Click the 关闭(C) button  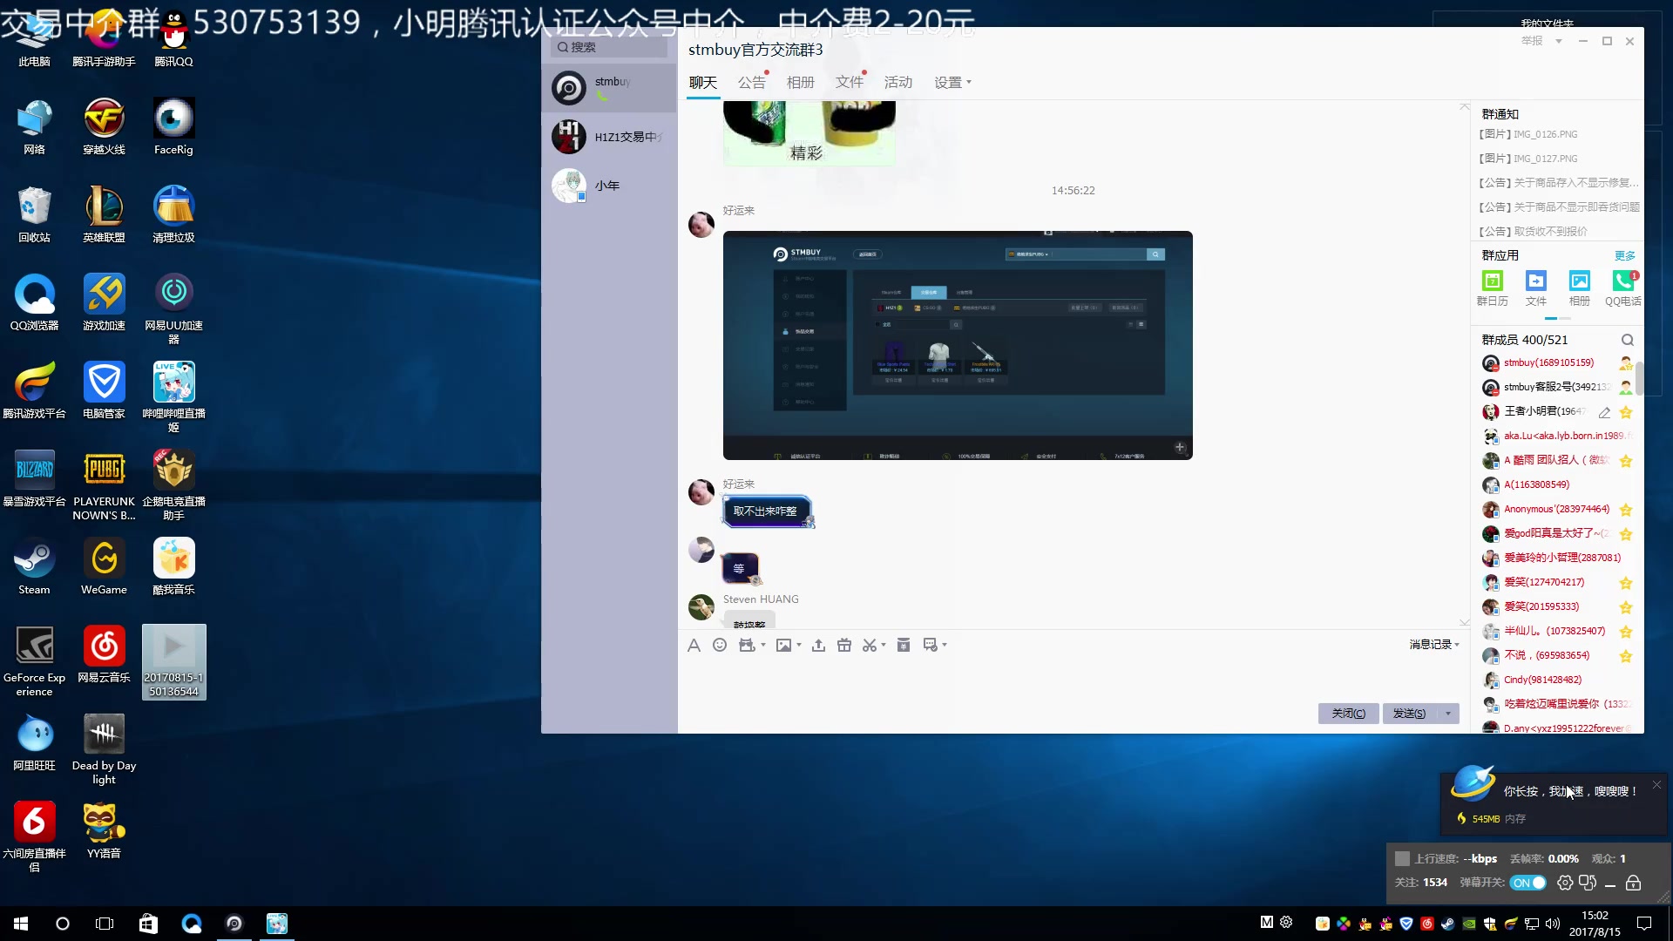tap(1349, 714)
